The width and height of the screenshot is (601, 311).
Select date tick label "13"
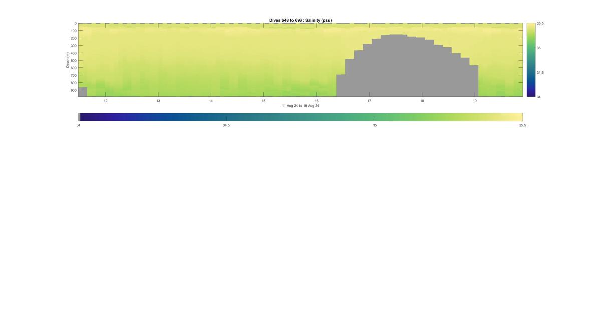(x=158, y=101)
